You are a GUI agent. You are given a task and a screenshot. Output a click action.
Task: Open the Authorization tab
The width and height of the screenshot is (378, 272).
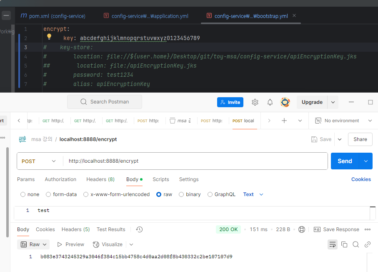60,179
